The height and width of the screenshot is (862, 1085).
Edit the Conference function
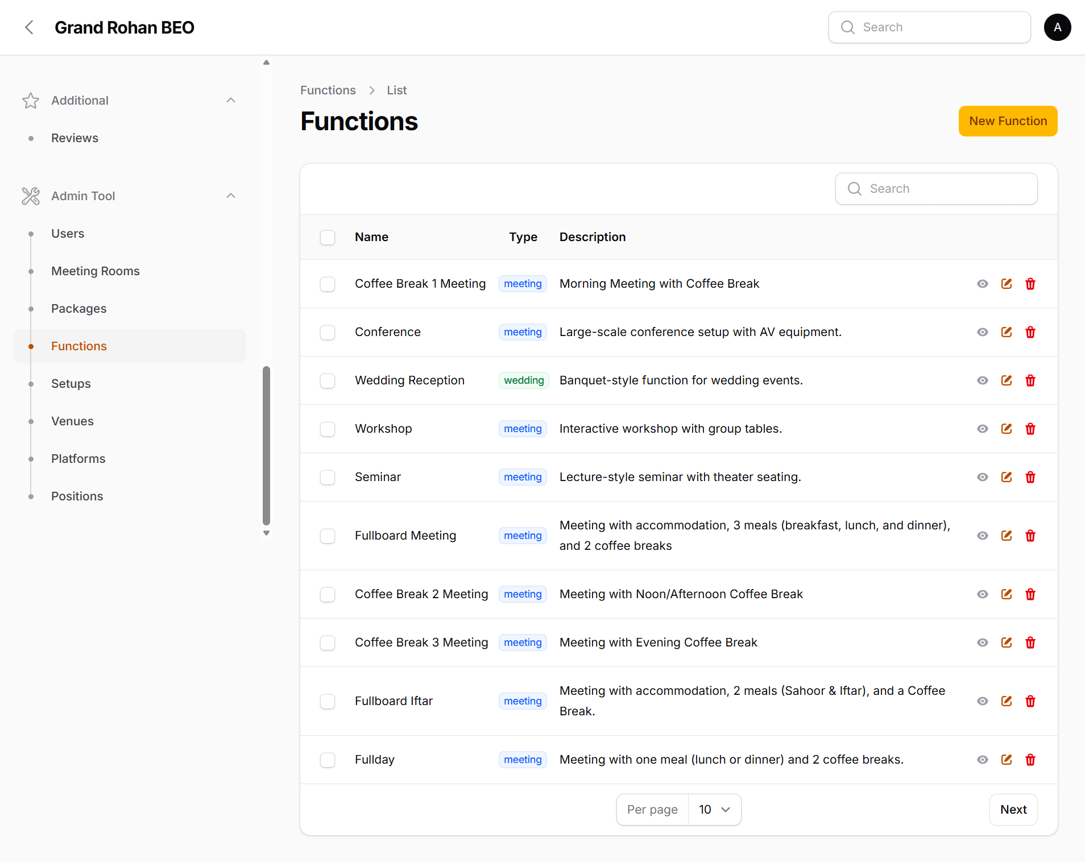click(x=1007, y=332)
